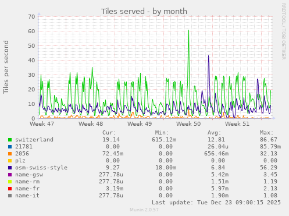Click the 'Min:' column header

(x=162, y=133)
